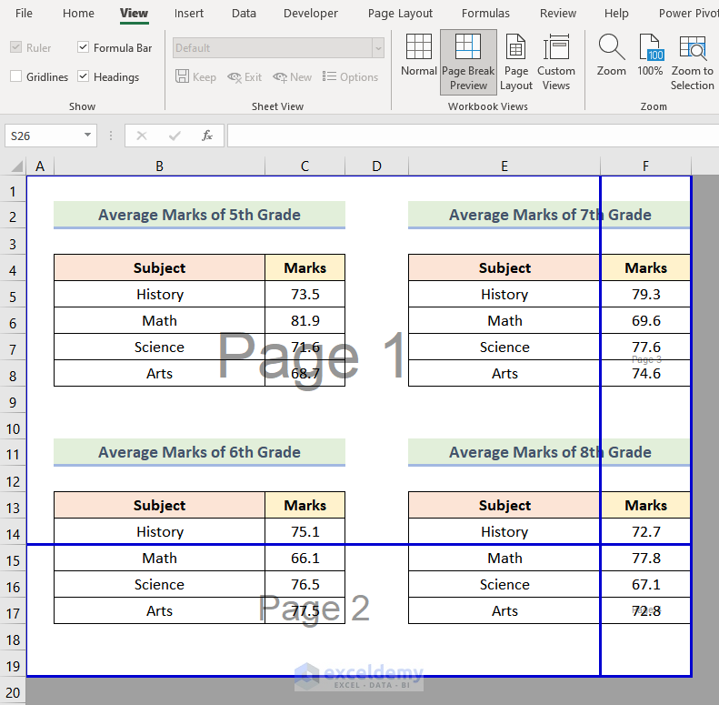Open the Page Layout ribbon tab

tap(400, 14)
